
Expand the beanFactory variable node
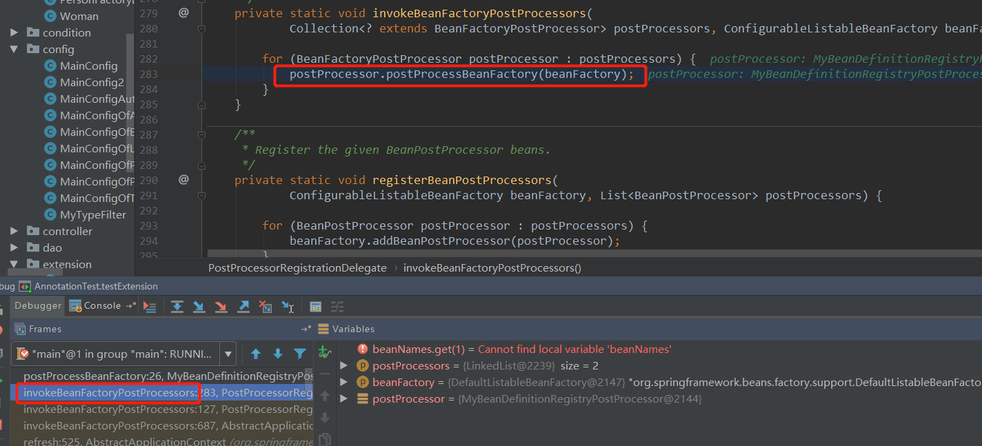pyautogui.click(x=344, y=383)
